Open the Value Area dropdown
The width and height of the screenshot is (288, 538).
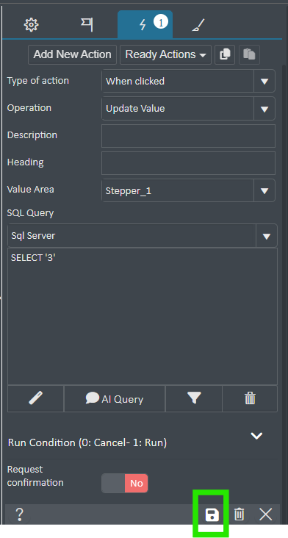coord(189,190)
